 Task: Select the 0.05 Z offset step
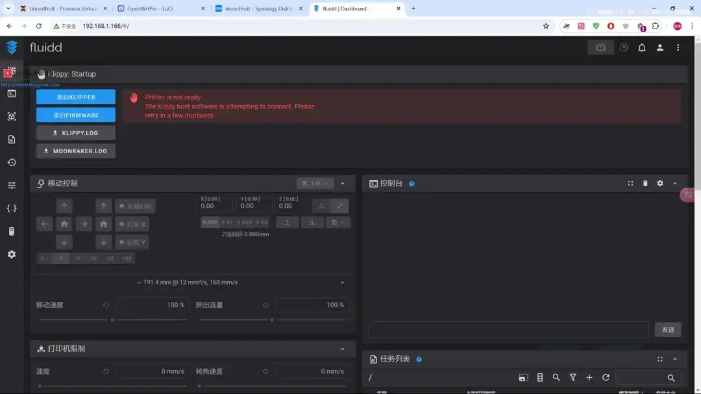pos(262,222)
